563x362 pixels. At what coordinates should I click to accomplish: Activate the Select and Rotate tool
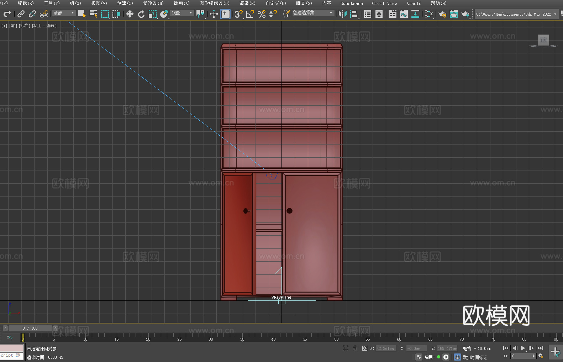point(141,14)
